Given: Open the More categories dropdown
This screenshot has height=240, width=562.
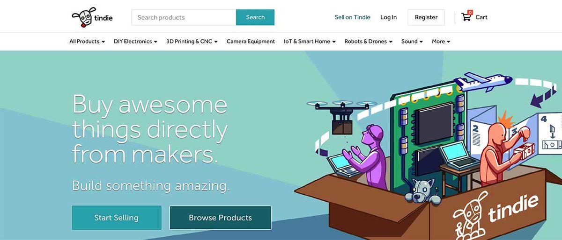Looking at the screenshot, I should (441, 42).
